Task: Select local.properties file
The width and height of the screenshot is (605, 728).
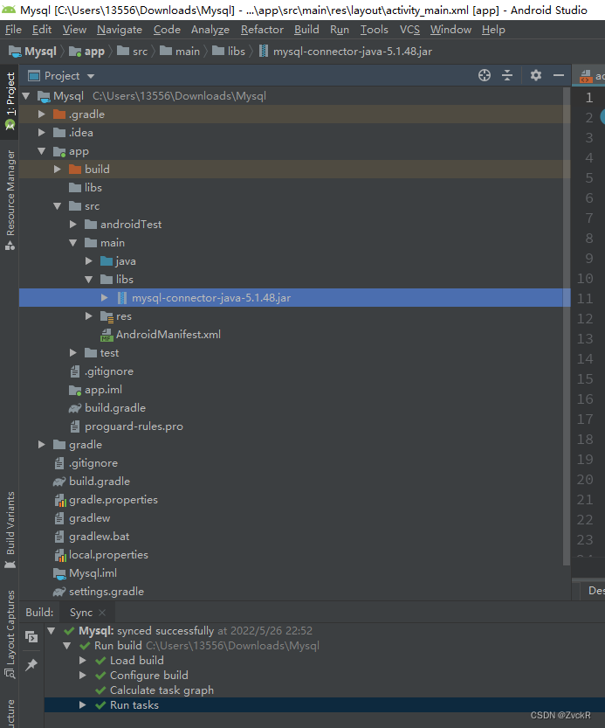Action: coord(100,555)
